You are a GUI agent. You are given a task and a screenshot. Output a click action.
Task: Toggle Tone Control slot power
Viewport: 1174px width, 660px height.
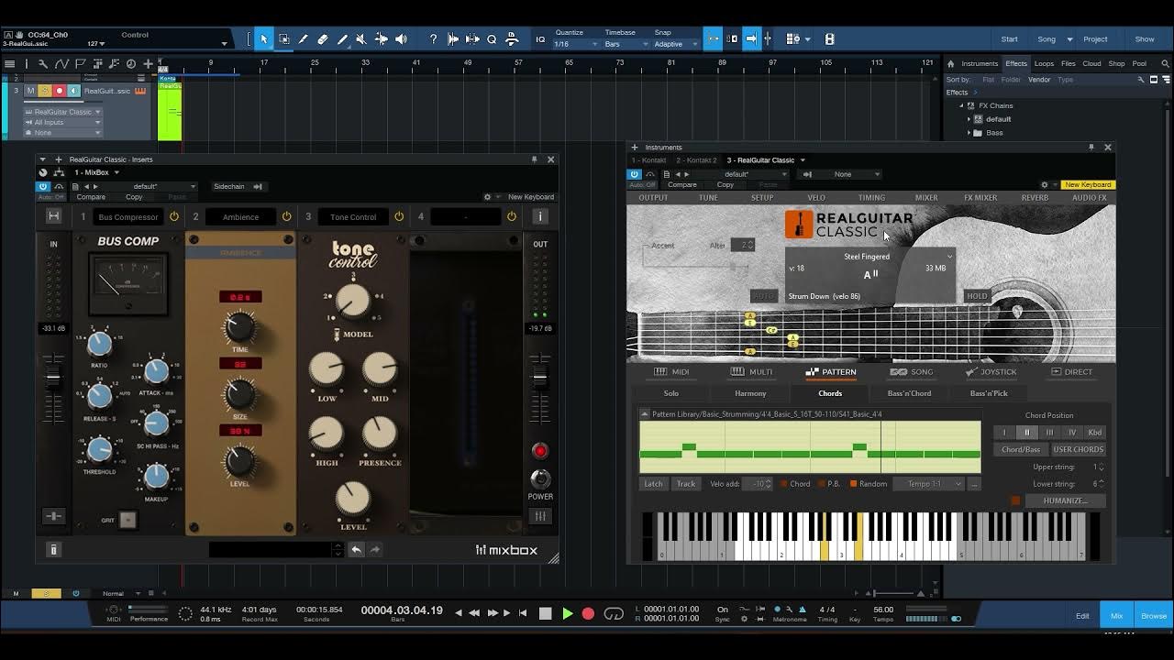pyautogui.click(x=399, y=216)
